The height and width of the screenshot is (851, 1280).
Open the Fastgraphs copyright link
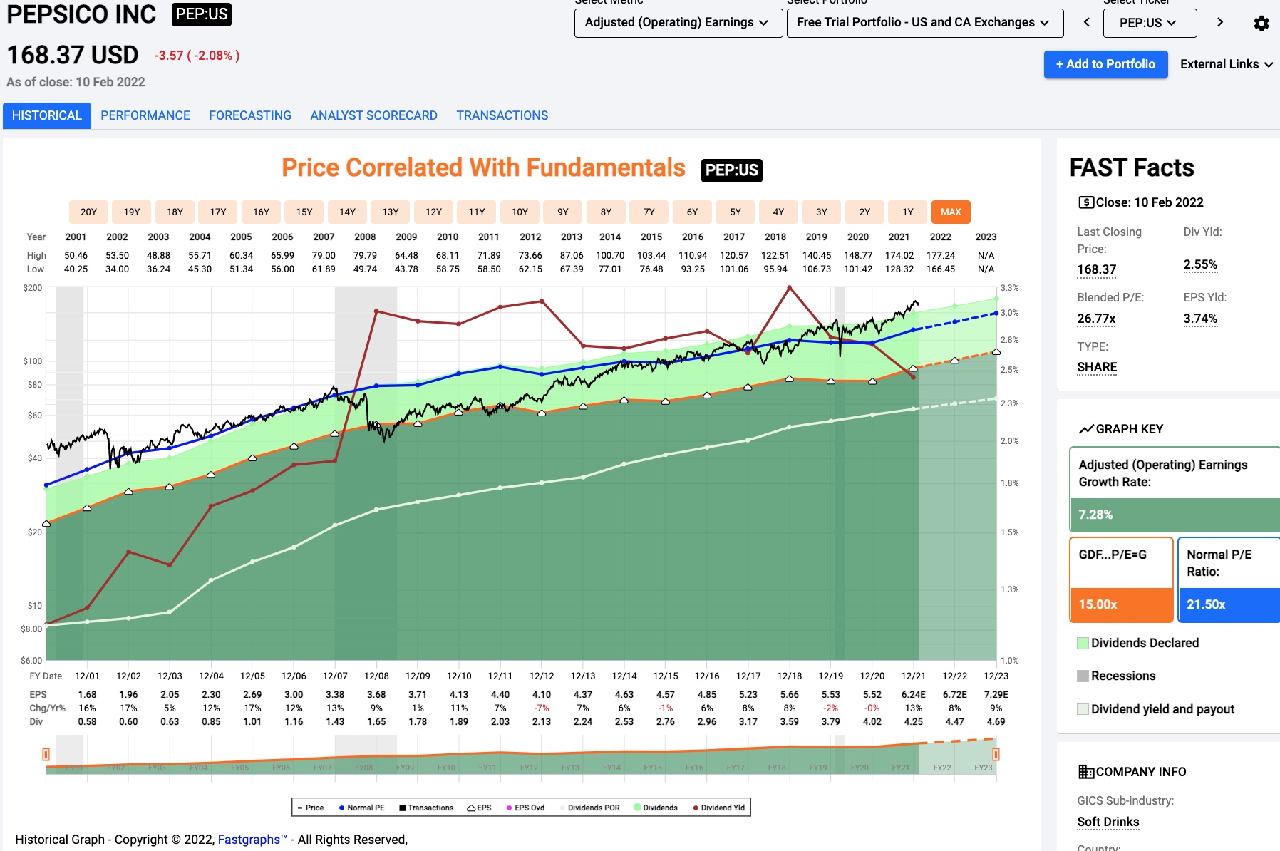[252, 840]
